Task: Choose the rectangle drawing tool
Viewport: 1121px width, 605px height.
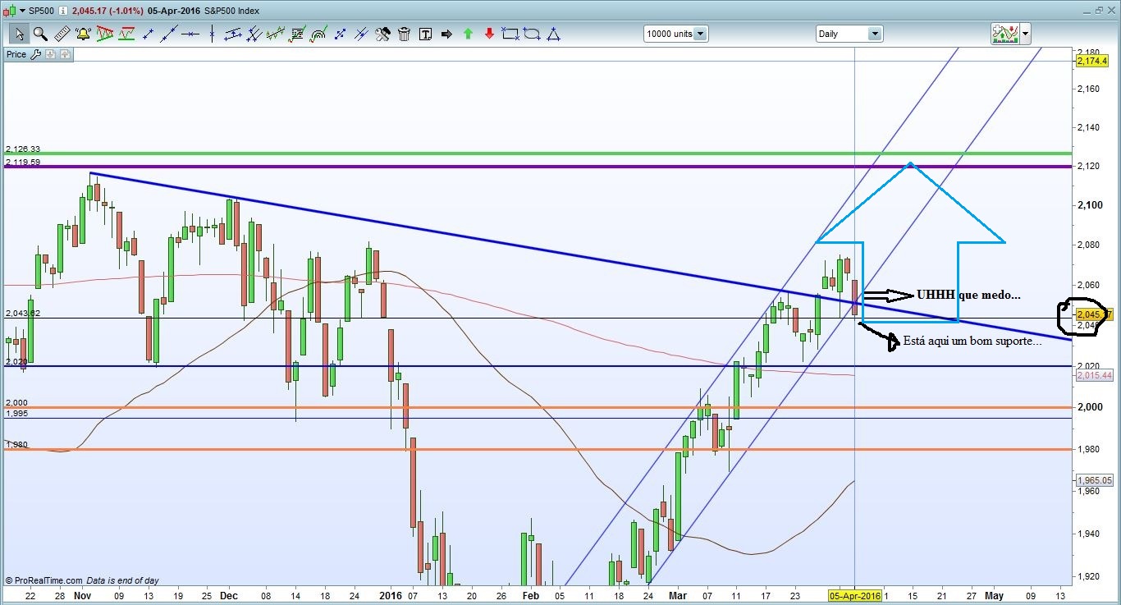Action: tap(510, 34)
